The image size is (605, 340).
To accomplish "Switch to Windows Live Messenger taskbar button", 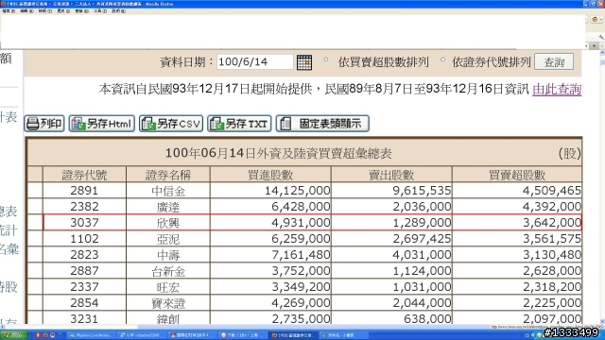I will coord(92,335).
